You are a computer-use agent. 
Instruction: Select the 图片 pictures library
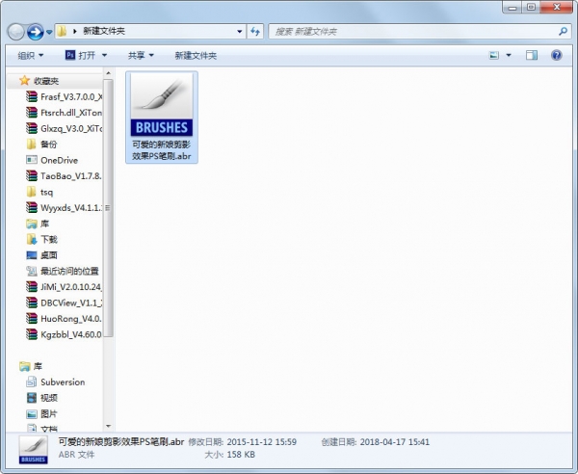[x=42, y=413]
